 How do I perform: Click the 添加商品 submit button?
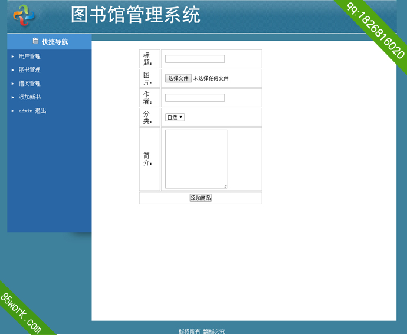[201, 198]
